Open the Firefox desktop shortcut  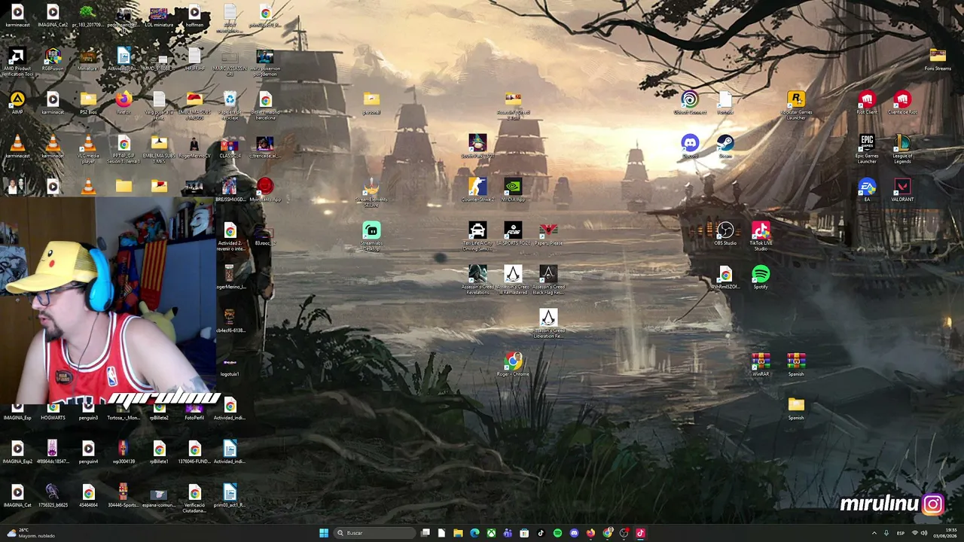pos(124,102)
